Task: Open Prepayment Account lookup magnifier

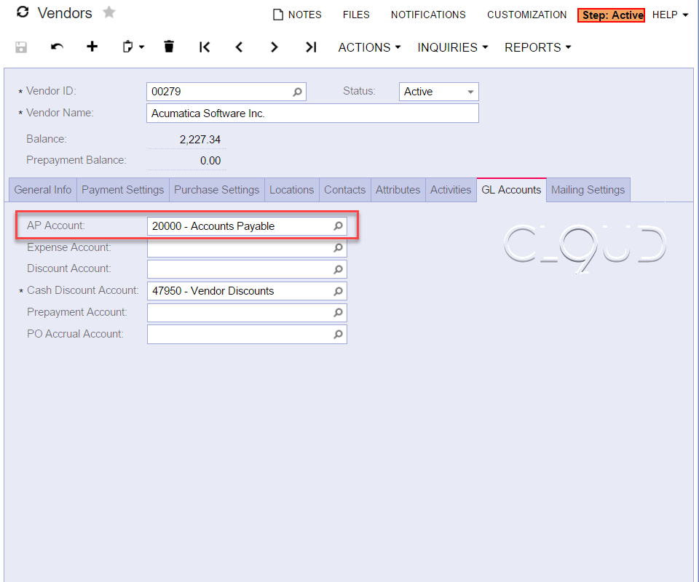Action: point(339,313)
